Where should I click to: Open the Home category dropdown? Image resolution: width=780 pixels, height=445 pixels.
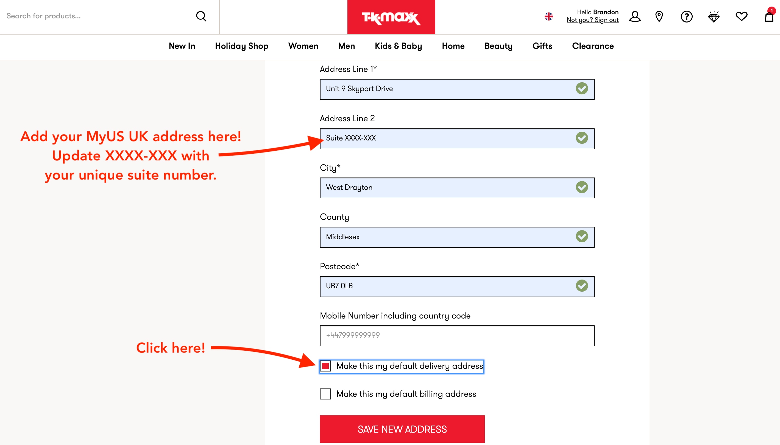tap(453, 46)
